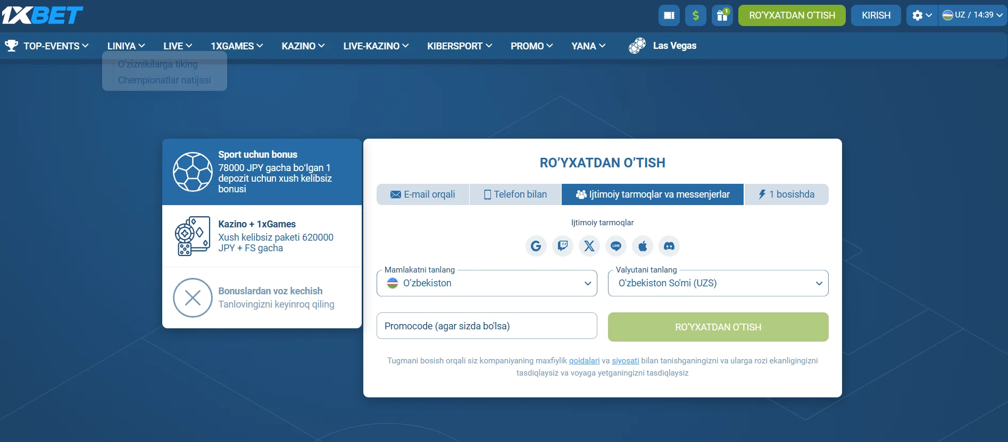Expand the 1XGAMES menu

(x=237, y=46)
